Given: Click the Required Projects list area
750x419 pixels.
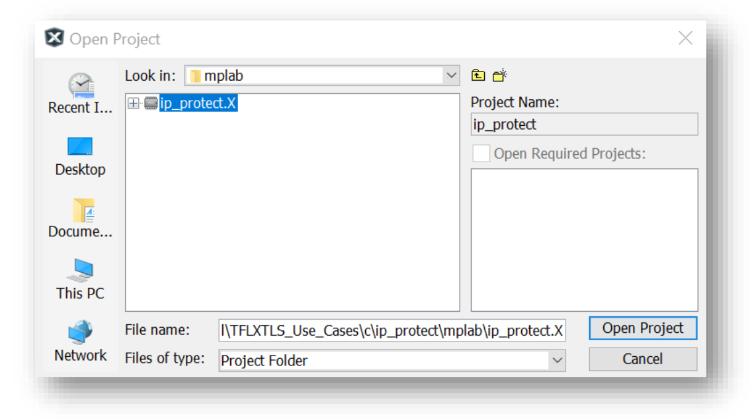Looking at the screenshot, I should [x=583, y=238].
